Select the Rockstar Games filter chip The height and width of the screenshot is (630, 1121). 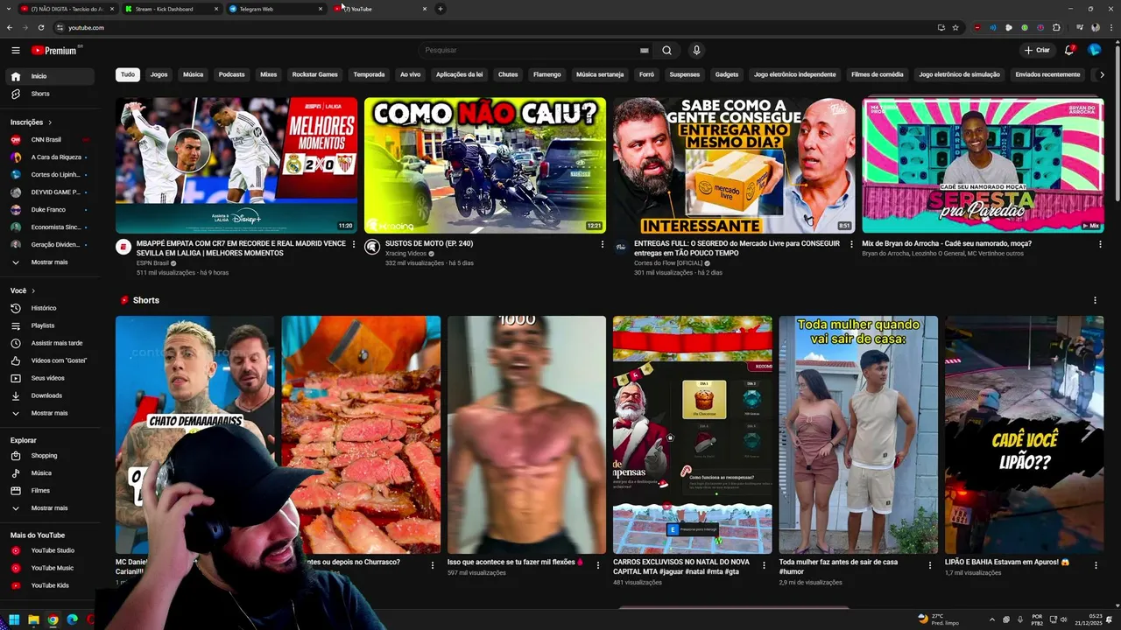[315, 75]
